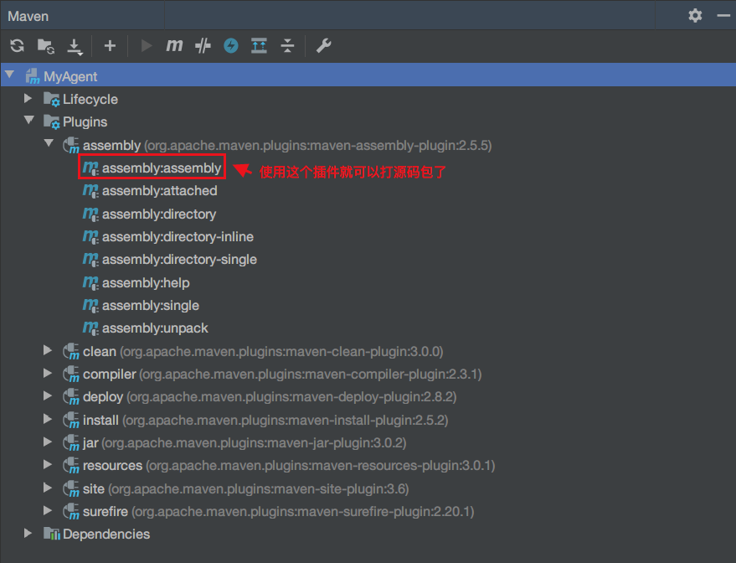Click the site plugin icon
Screen dimensions: 736x563
71,488
